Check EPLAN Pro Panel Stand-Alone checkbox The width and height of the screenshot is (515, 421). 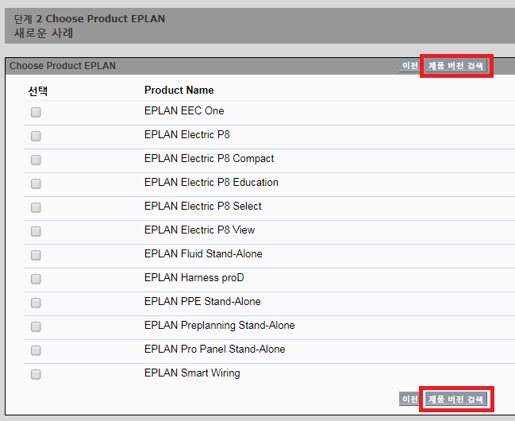[x=36, y=350]
